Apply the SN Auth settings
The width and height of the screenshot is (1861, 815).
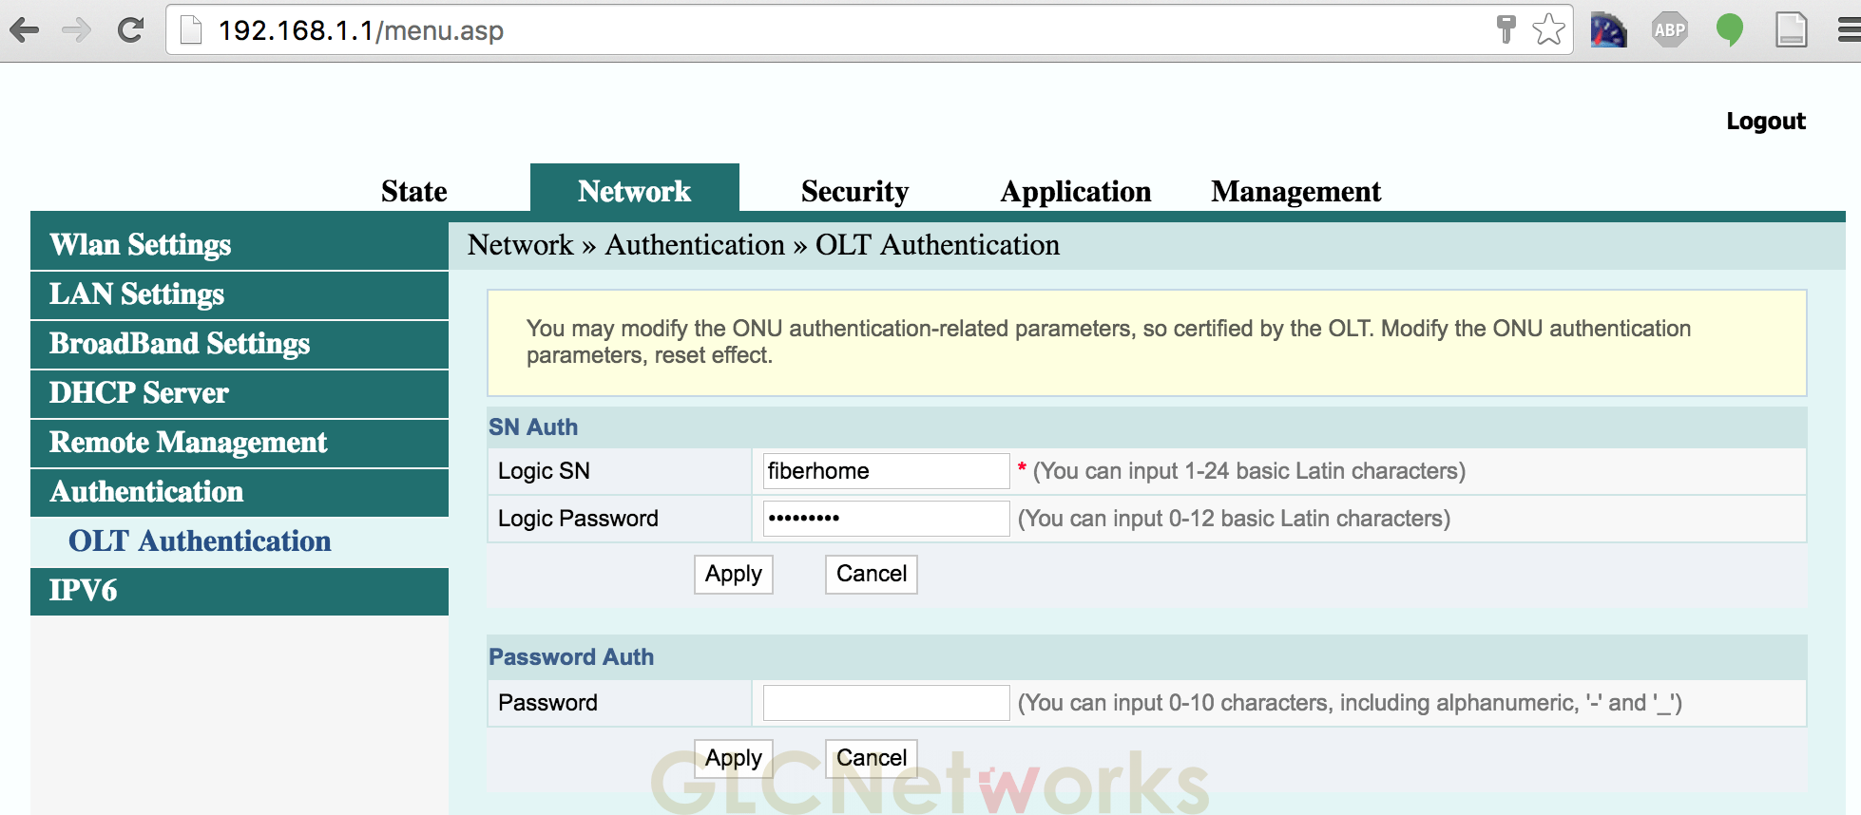click(733, 574)
